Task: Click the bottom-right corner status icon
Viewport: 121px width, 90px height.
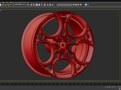Action: pyautogui.click(x=120, y=89)
